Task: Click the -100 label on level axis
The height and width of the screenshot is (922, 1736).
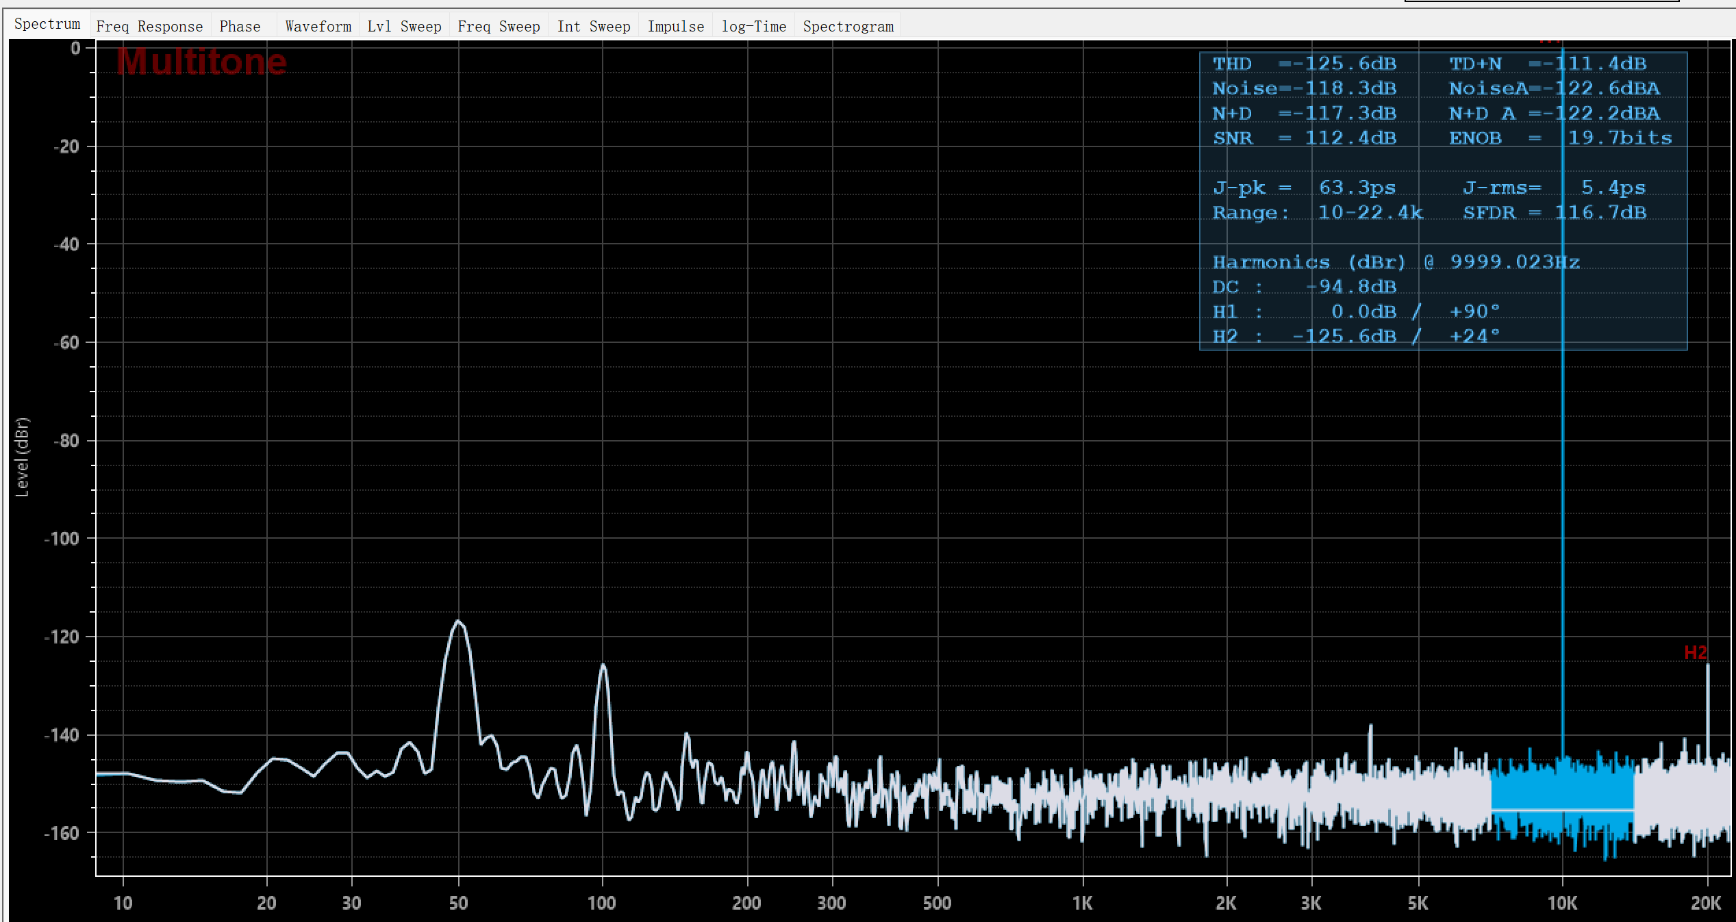Action: 62,539
